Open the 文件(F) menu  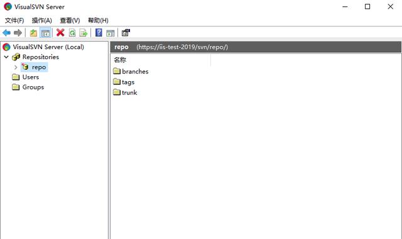(x=14, y=20)
